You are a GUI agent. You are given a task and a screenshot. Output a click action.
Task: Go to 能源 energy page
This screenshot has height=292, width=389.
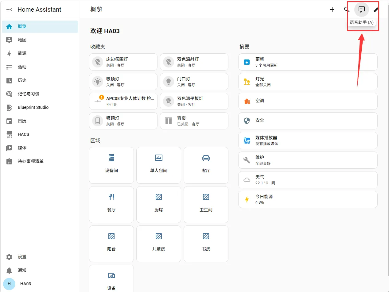[x=40, y=53]
